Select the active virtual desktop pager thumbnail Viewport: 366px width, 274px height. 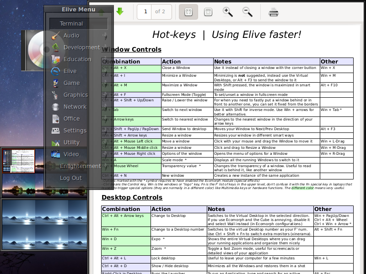point(19,161)
